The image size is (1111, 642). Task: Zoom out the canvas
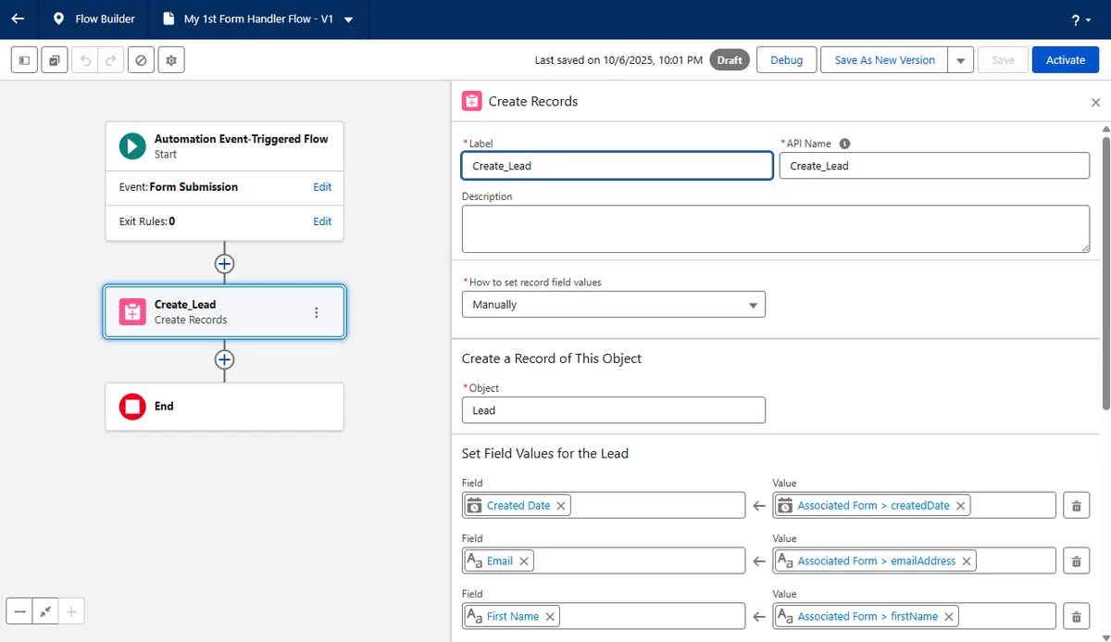click(x=19, y=611)
